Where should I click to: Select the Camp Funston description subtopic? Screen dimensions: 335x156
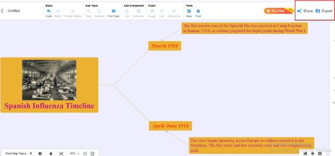pyautogui.click(x=245, y=28)
